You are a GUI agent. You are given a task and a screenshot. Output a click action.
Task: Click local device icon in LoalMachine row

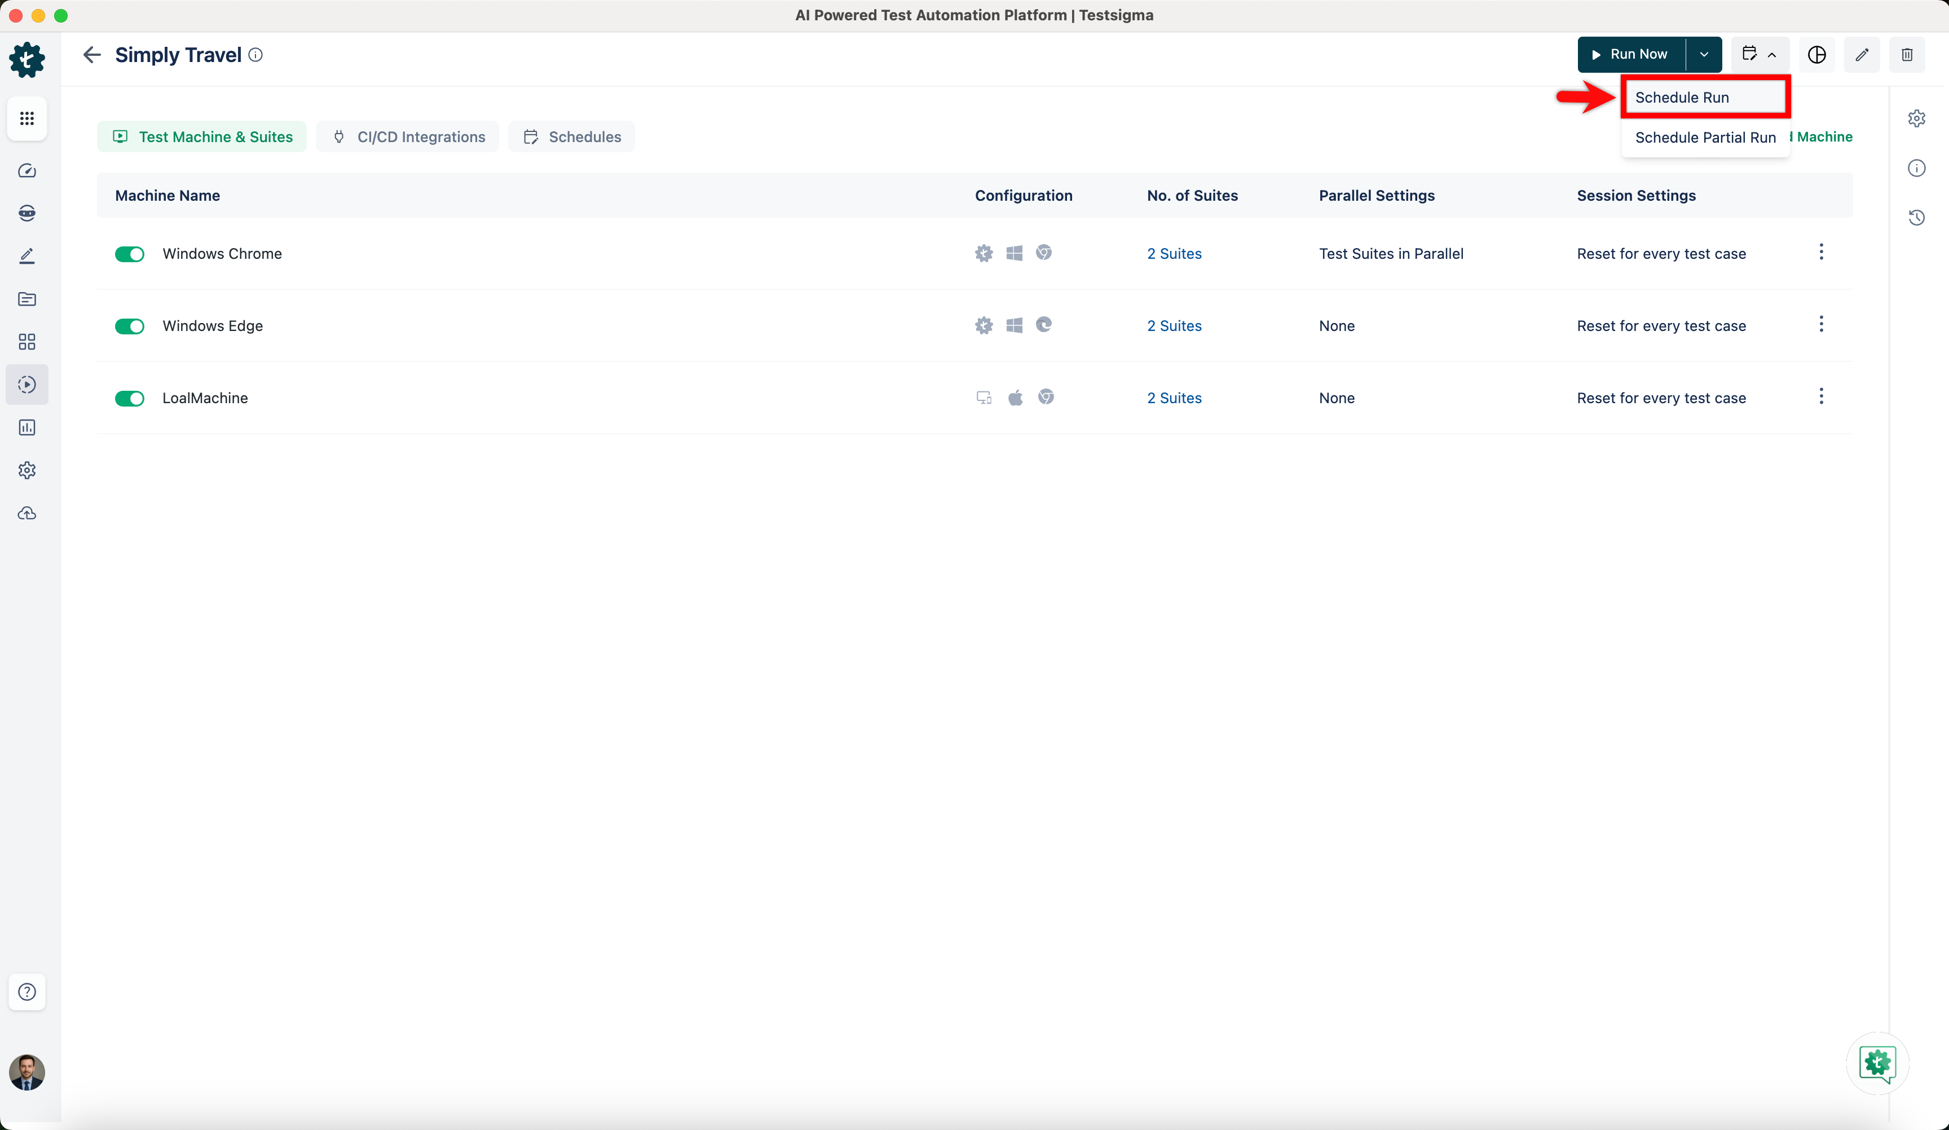(x=984, y=398)
